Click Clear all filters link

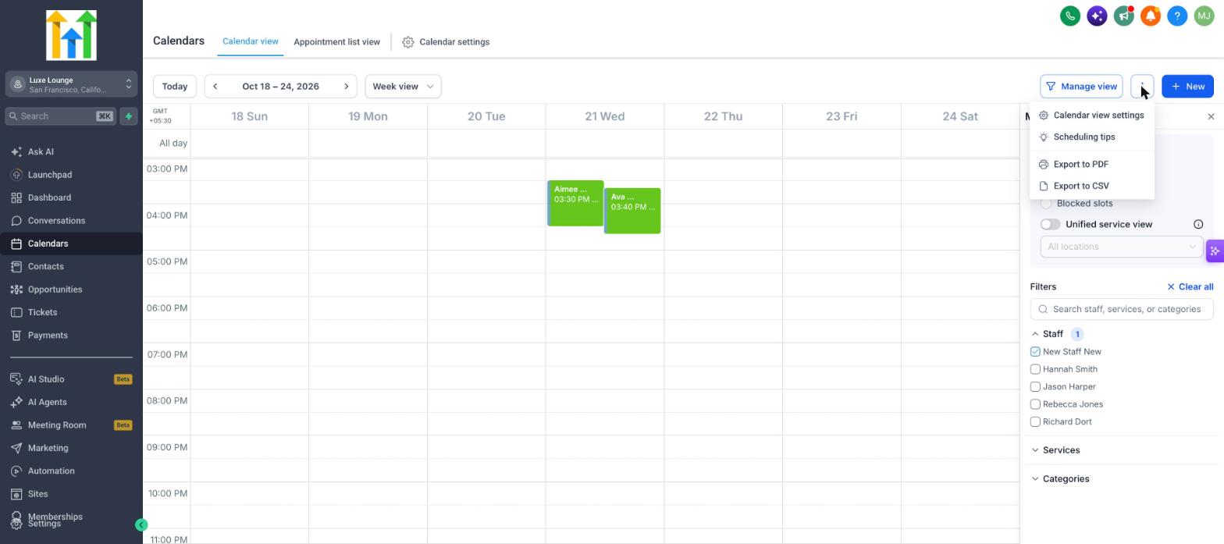(x=1190, y=287)
